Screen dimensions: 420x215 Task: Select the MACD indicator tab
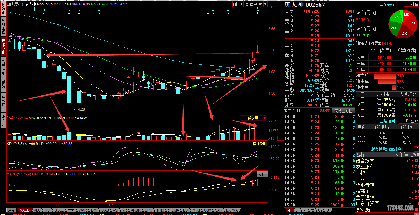point(25,210)
